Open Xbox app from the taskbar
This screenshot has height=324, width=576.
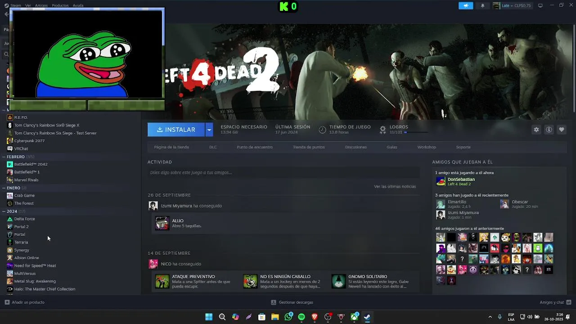(354, 317)
